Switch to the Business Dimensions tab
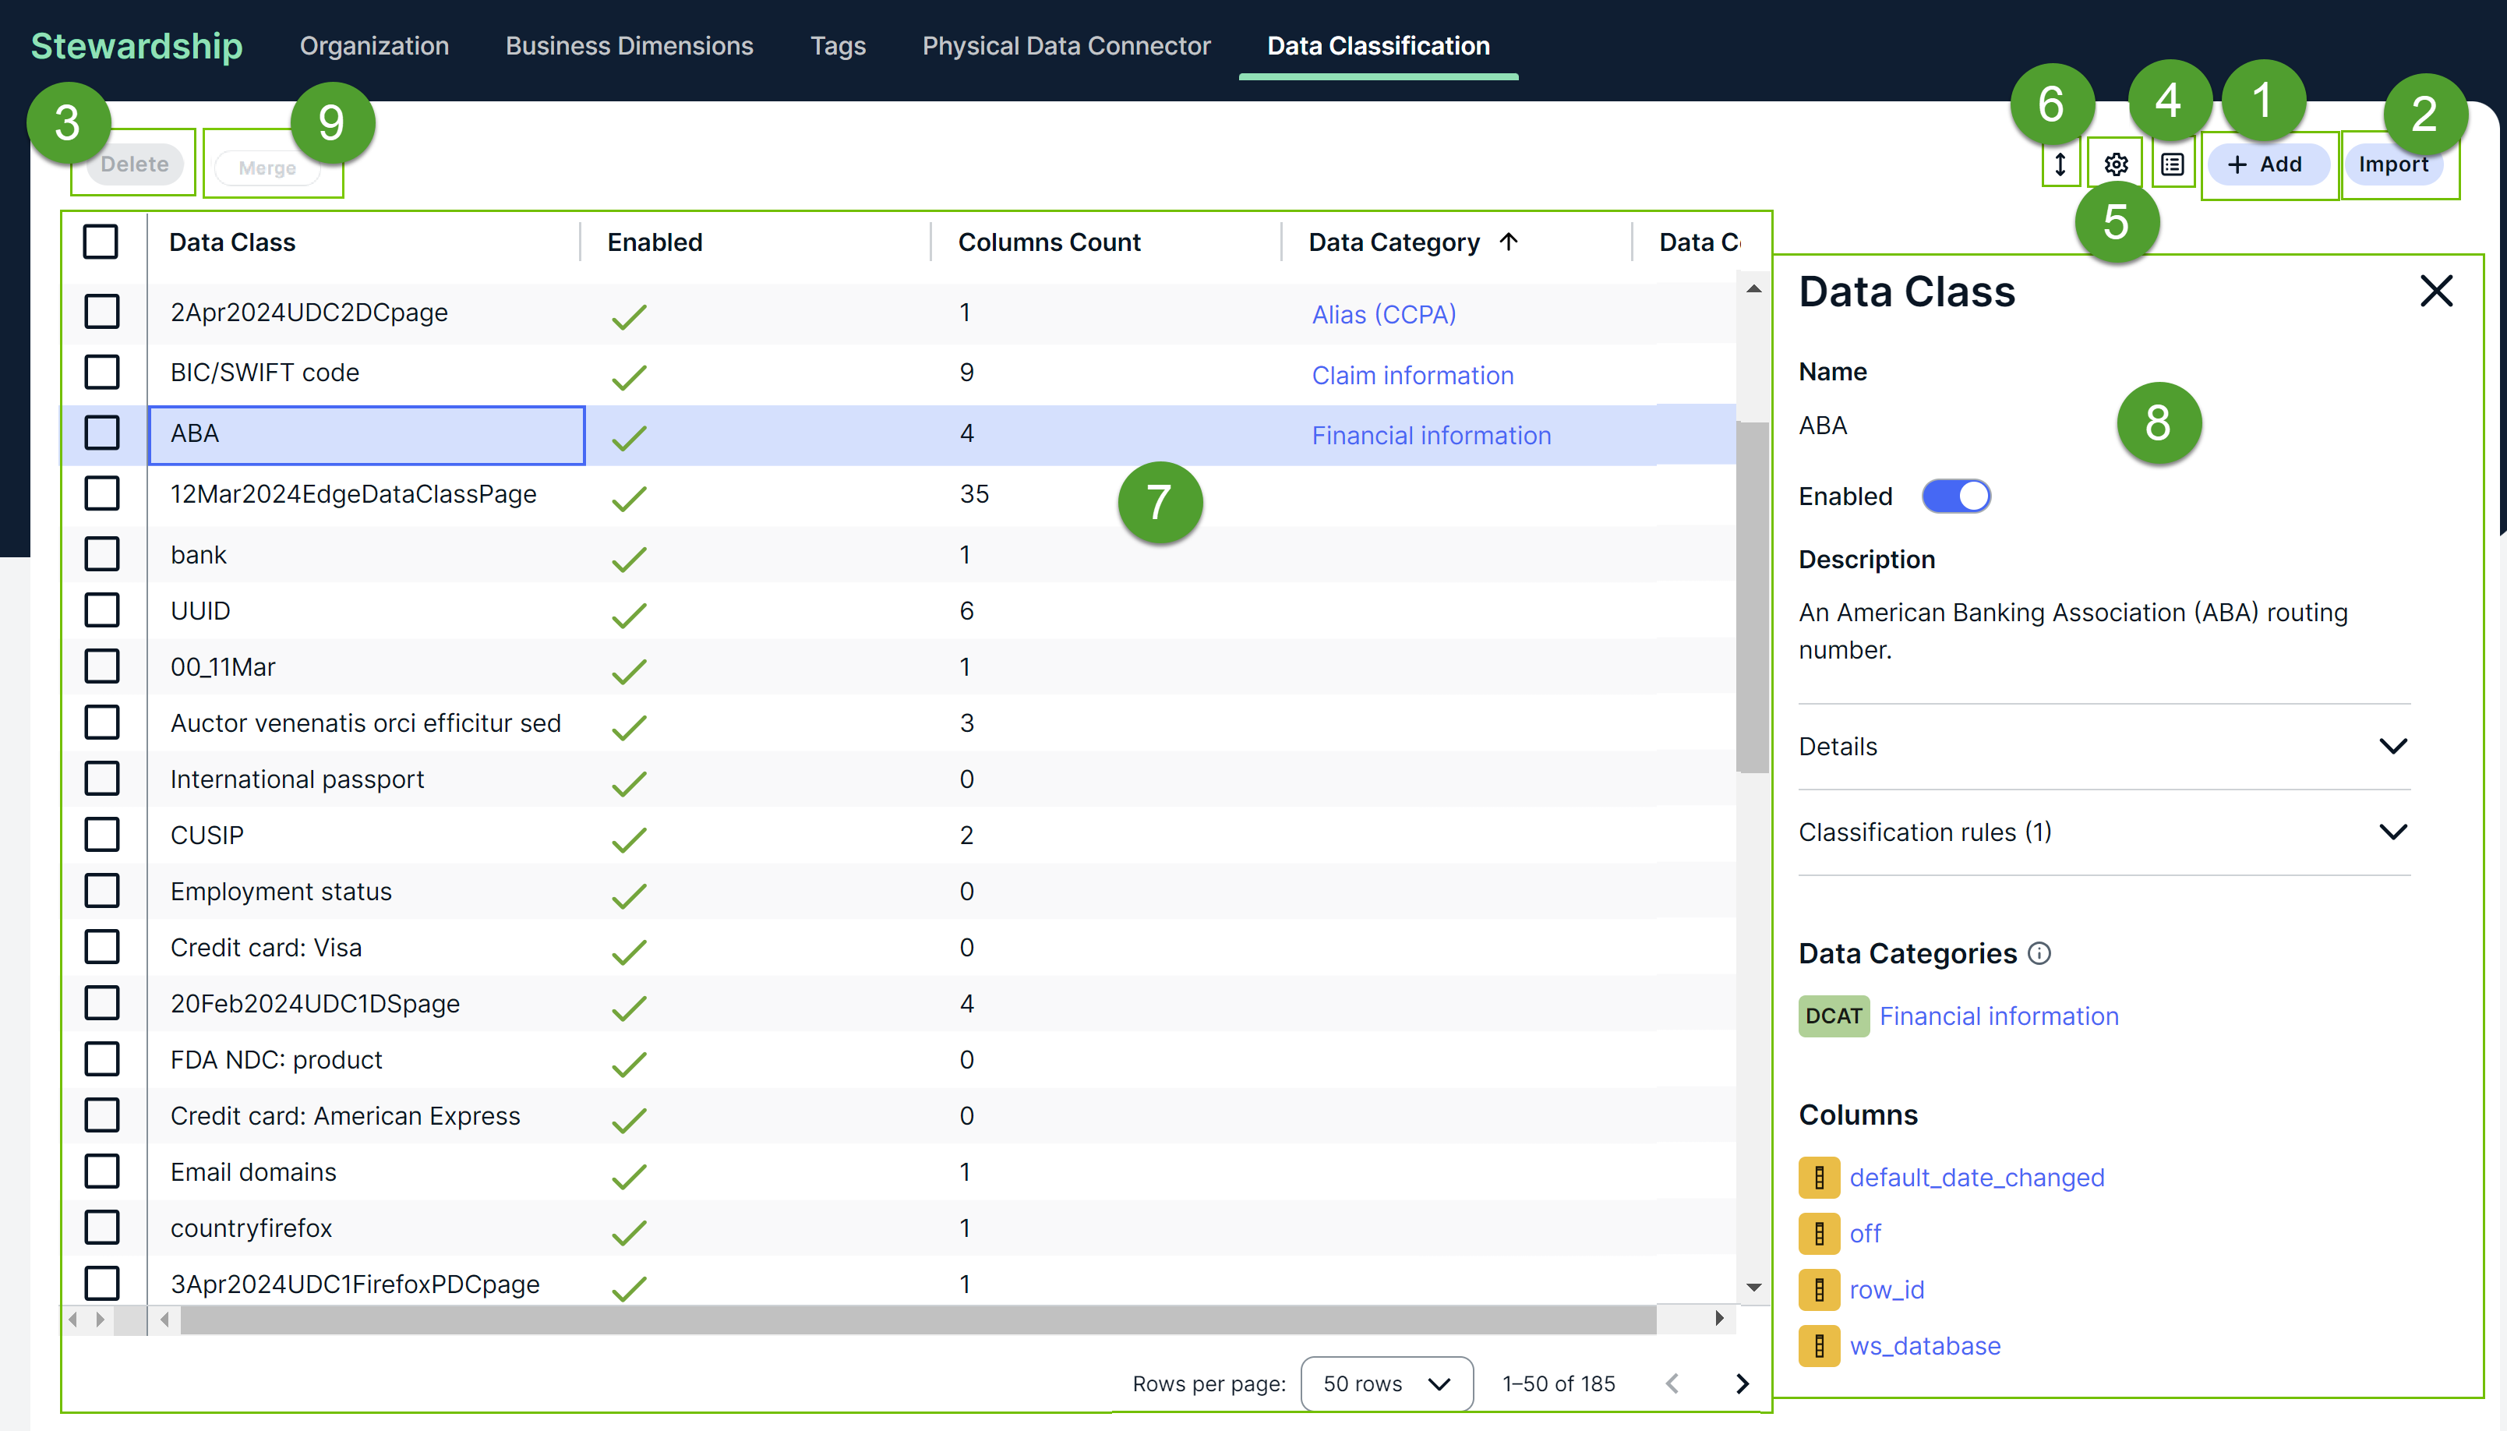The height and width of the screenshot is (1431, 2507). [x=629, y=46]
